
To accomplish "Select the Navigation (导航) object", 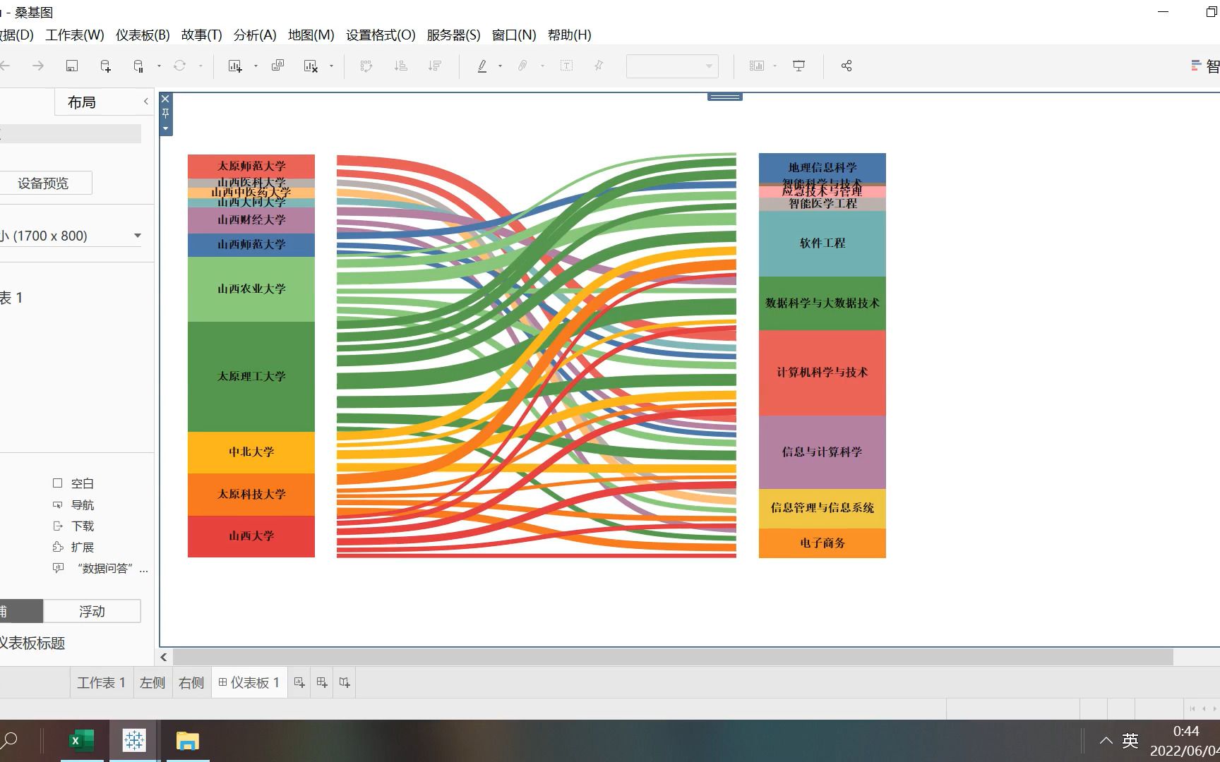I will point(73,504).
